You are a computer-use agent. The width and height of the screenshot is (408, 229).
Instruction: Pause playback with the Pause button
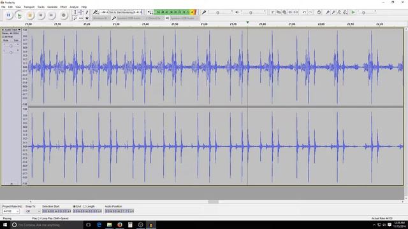[8, 15]
